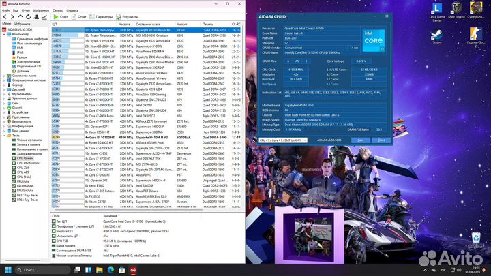Open the Справка menu
491x276 pixels.
[x=72, y=10]
